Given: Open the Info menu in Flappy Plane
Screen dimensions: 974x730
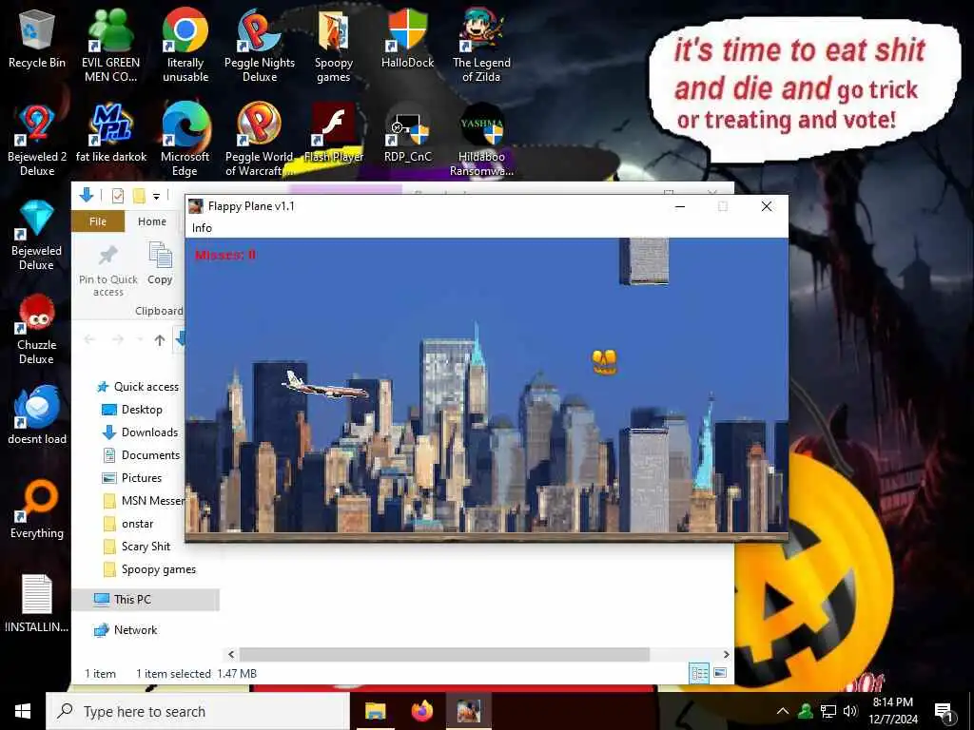Looking at the screenshot, I should (202, 228).
